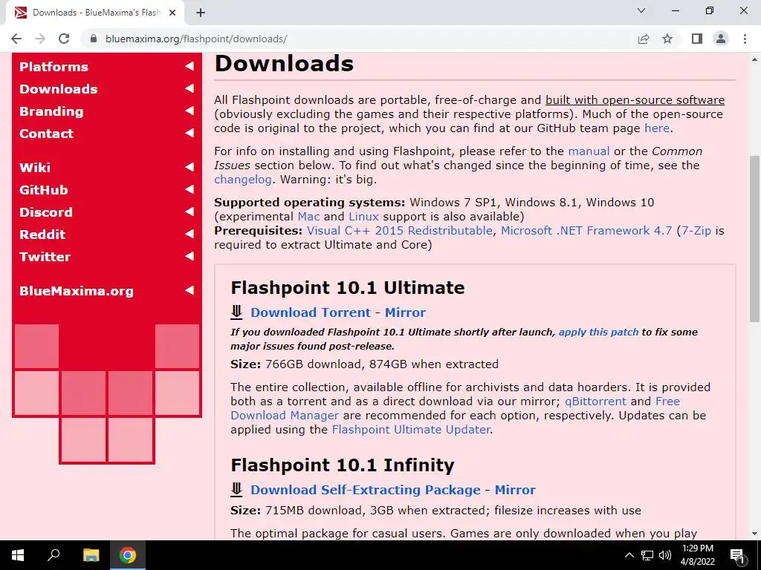Open Branding in the sidebar
The height and width of the screenshot is (570, 761).
click(x=51, y=111)
